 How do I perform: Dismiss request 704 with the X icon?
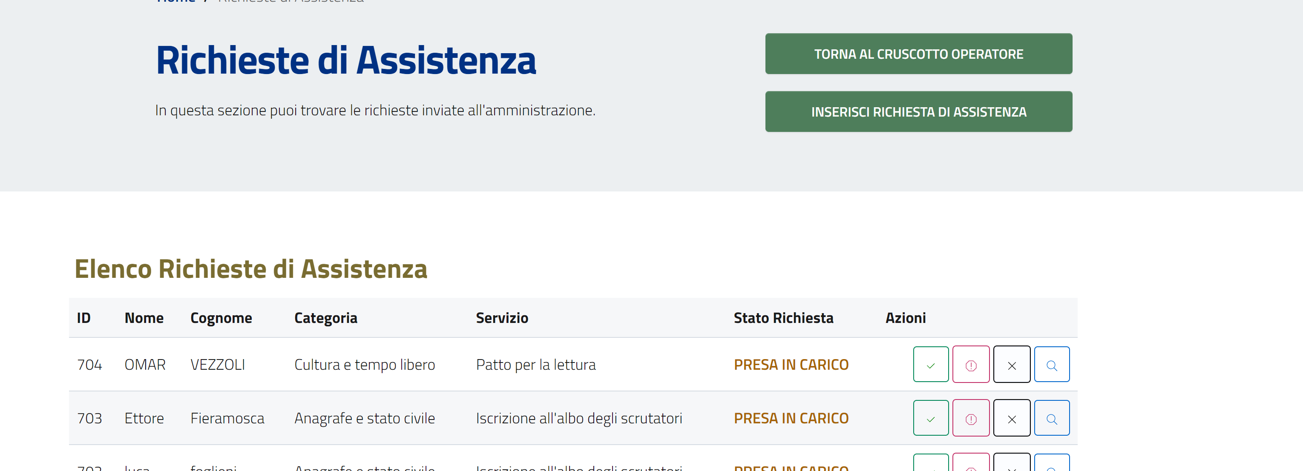click(1011, 364)
